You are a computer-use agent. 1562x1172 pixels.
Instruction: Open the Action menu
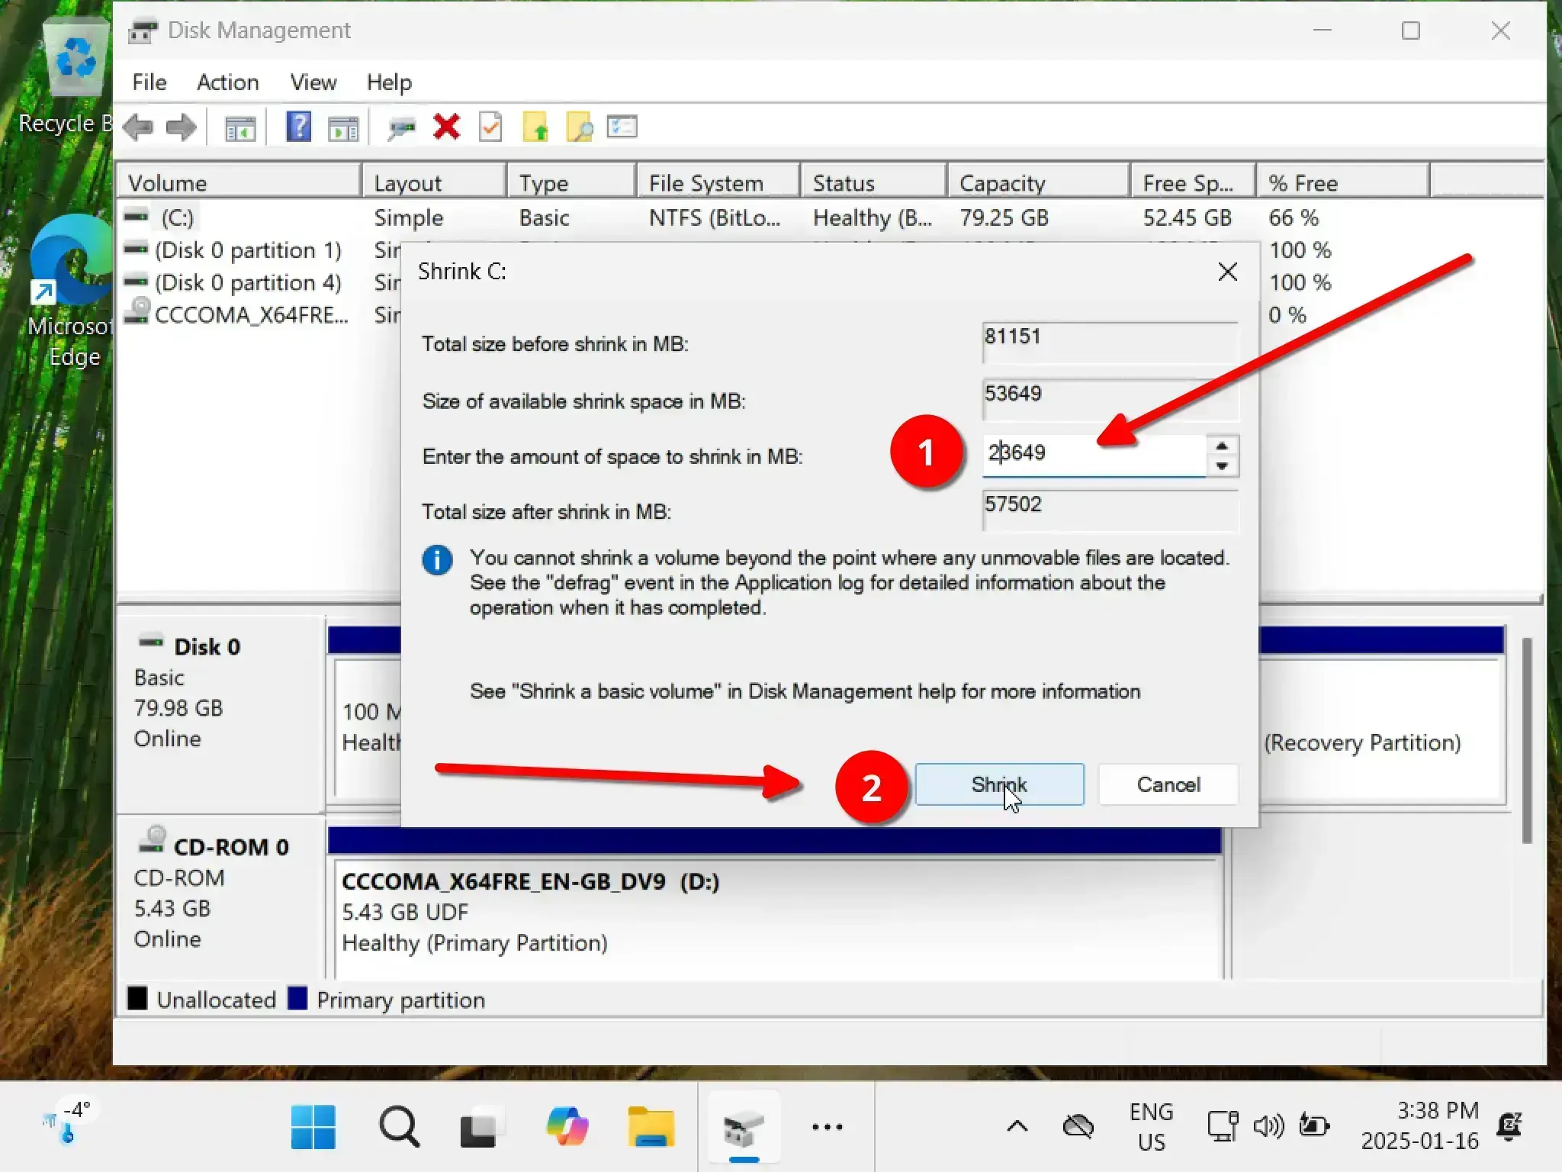click(x=227, y=82)
